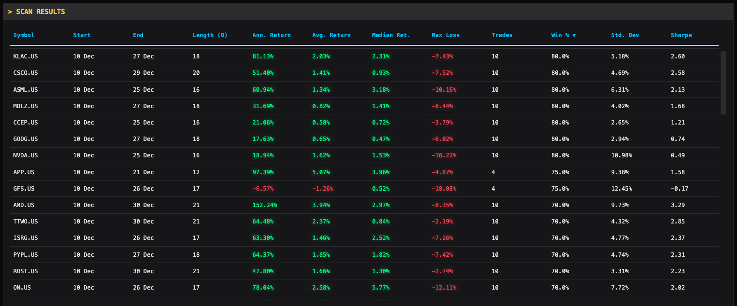This screenshot has height=306, width=737.
Task: Select the AMD.US symbol row
Action: pos(24,205)
